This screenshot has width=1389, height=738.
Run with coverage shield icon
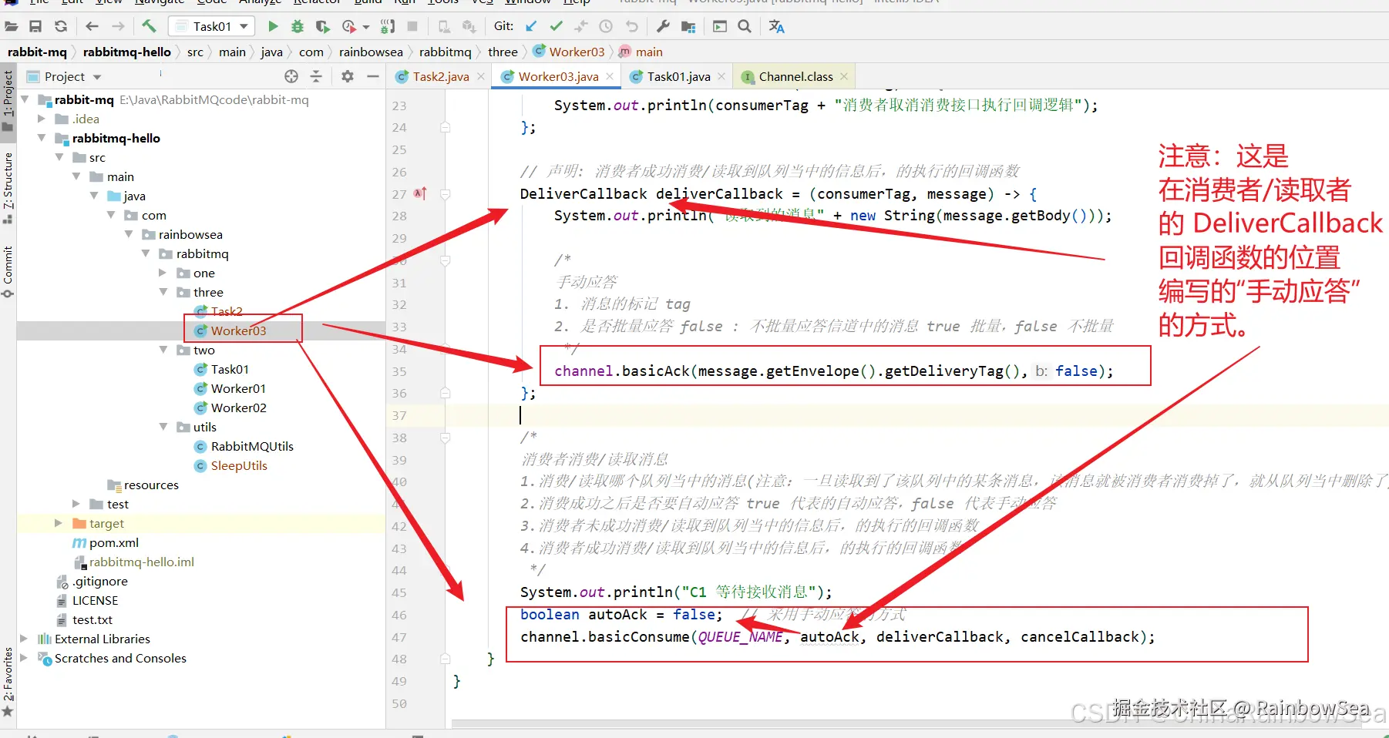pos(322,27)
